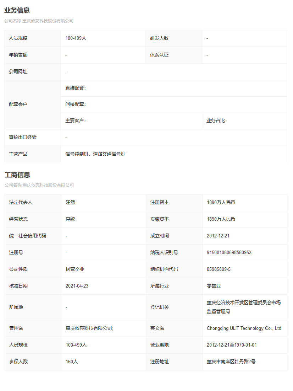Click 人员规模 label in 业务信息 table
Screen dimensions: 293x391
[18, 38]
